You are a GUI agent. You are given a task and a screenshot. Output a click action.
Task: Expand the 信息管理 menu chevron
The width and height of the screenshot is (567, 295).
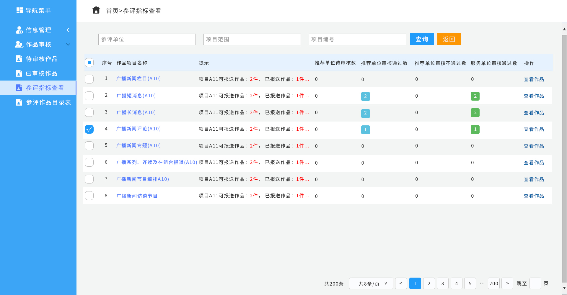tap(68, 30)
